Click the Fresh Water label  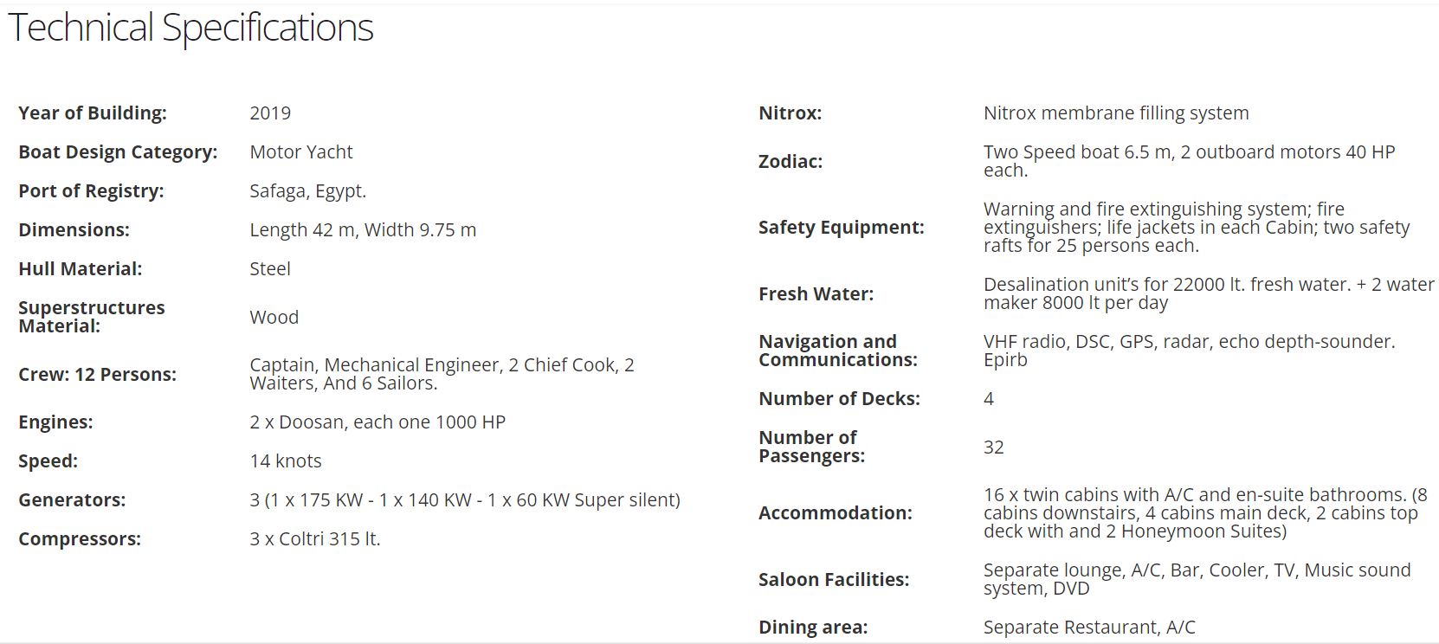816,294
